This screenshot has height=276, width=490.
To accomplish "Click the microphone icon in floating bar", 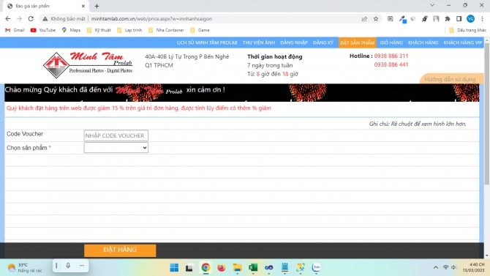I will pos(68,266).
